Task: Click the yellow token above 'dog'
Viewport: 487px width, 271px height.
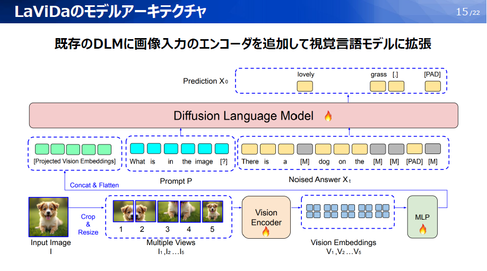Action: [323, 149]
